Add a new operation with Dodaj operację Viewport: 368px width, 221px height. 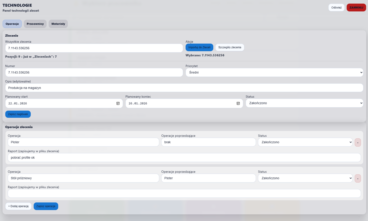[18, 206]
